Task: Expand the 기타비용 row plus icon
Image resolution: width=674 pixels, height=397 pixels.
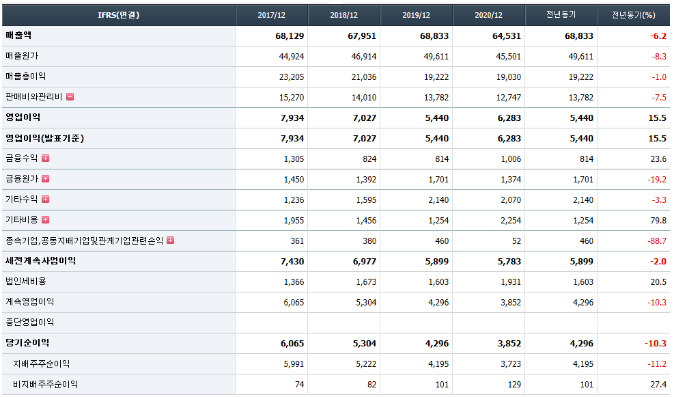Action: click(45, 220)
